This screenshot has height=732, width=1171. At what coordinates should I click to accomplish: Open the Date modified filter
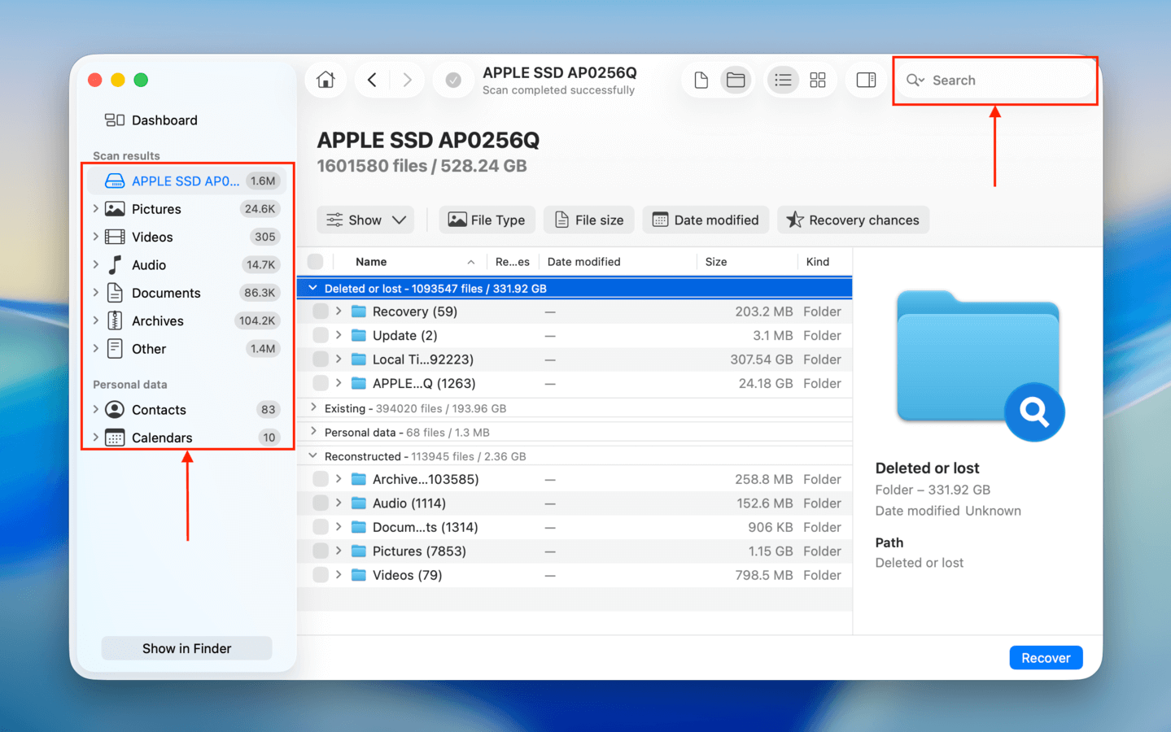[x=705, y=220]
